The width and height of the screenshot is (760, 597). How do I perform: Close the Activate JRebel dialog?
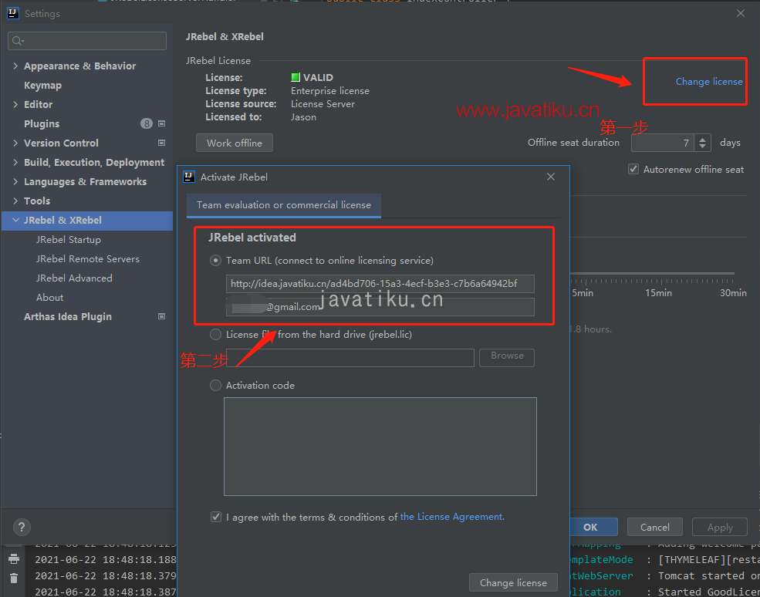coord(551,177)
